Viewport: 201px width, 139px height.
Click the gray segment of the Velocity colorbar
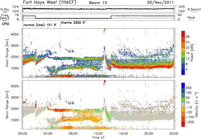click(183, 105)
